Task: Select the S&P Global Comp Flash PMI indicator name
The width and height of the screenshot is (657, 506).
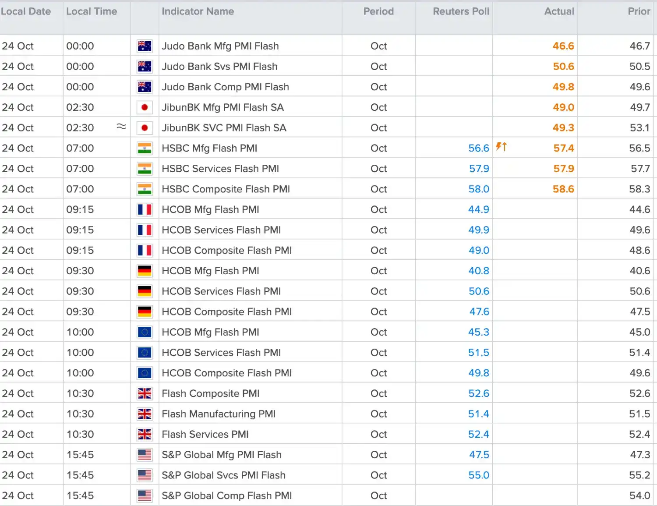Action: (x=227, y=496)
